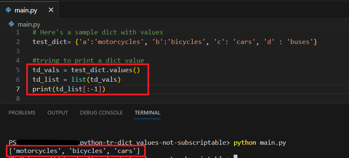The image size is (349, 158).
Task: Click line number 1 in the gutter
Action: pos(18,33)
